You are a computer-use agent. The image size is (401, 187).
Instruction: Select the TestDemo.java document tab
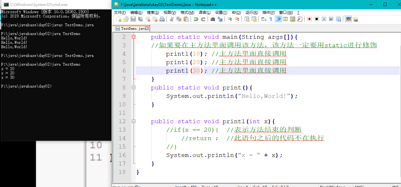(133, 28)
